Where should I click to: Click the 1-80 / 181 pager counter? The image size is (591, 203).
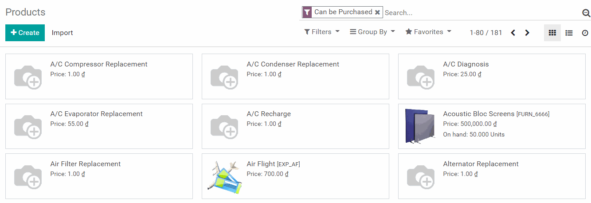click(486, 33)
